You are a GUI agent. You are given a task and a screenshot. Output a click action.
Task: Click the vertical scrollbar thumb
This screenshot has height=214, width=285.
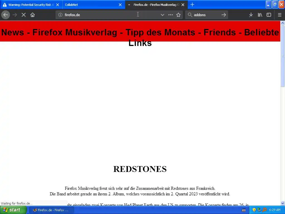point(282,56)
